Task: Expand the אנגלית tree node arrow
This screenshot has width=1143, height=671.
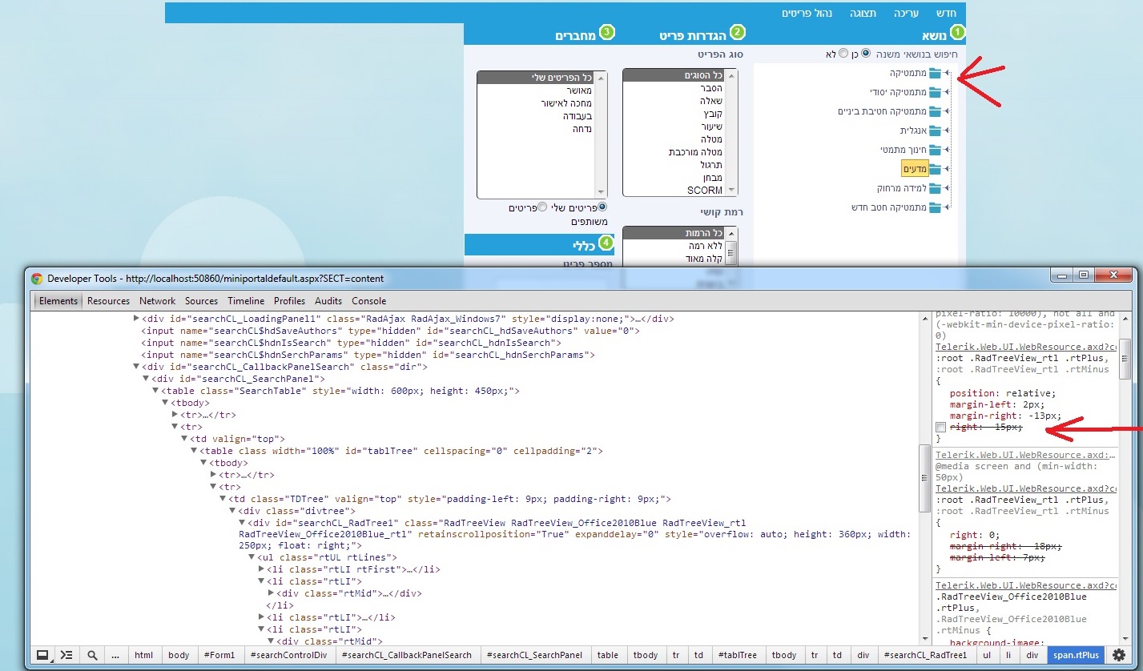Action: (x=947, y=131)
